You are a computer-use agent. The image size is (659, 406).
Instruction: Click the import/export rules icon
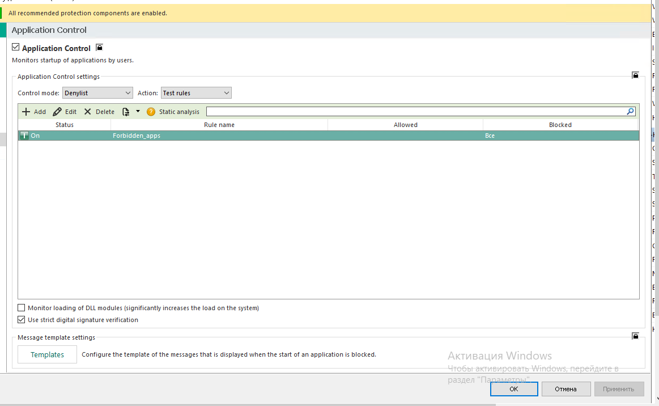tap(126, 112)
